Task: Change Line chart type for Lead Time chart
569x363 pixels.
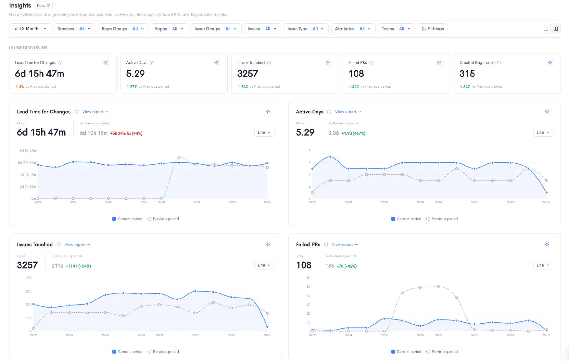Action: click(264, 132)
